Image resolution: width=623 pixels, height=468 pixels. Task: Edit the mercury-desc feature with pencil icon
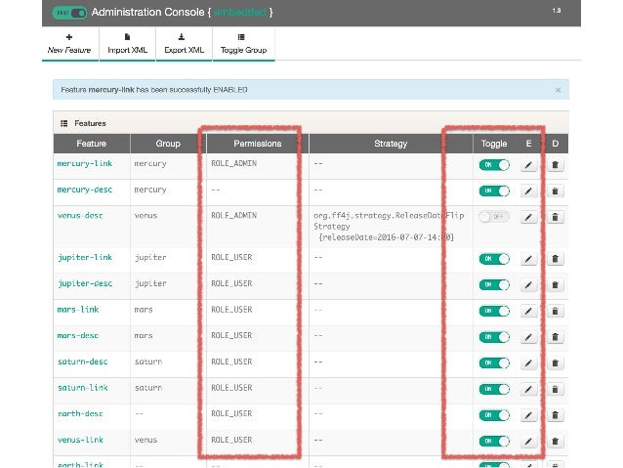pos(528,191)
